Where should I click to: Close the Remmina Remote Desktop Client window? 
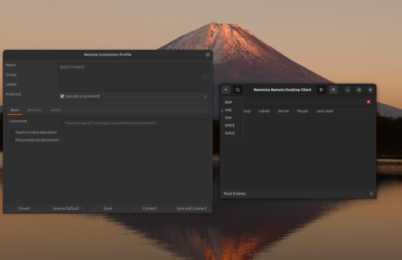click(x=370, y=90)
